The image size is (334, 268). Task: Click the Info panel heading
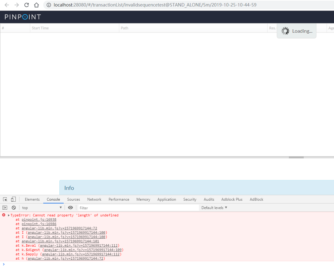click(x=69, y=188)
